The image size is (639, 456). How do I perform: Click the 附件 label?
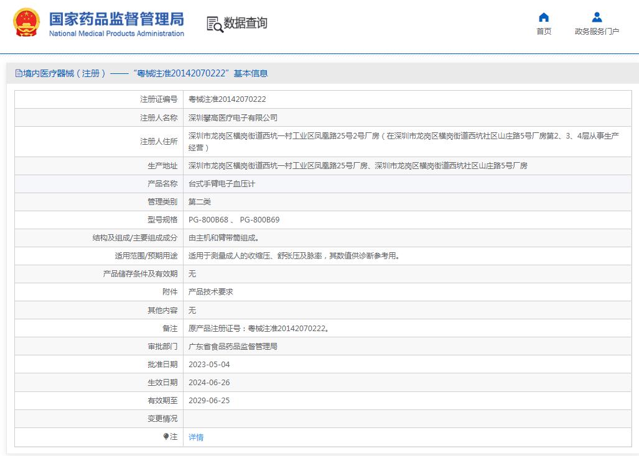(170, 291)
